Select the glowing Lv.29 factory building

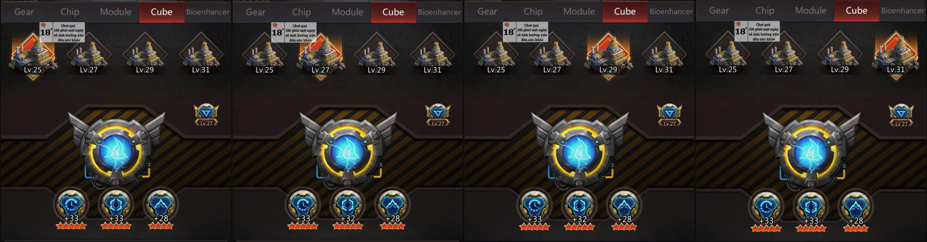coord(608,54)
